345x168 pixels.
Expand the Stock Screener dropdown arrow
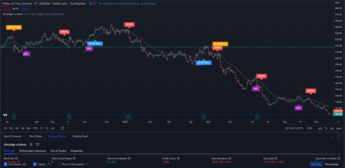pyautogui.click(x=24, y=136)
